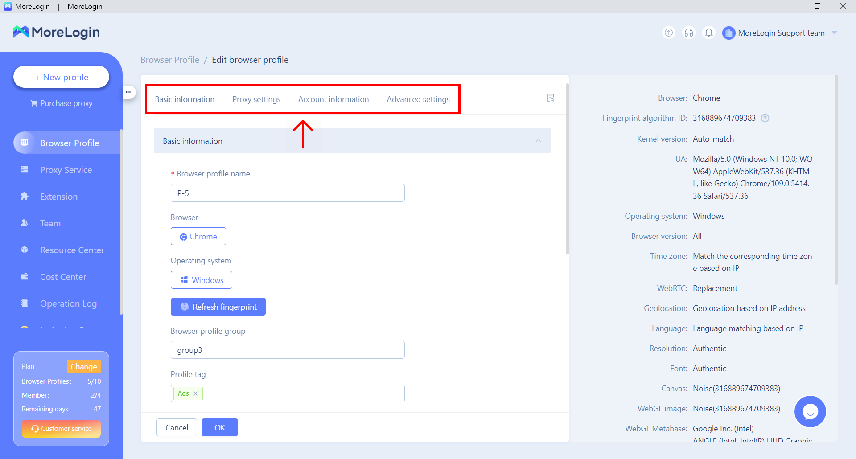Open Customer service button
The height and width of the screenshot is (459, 856).
[62, 429]
